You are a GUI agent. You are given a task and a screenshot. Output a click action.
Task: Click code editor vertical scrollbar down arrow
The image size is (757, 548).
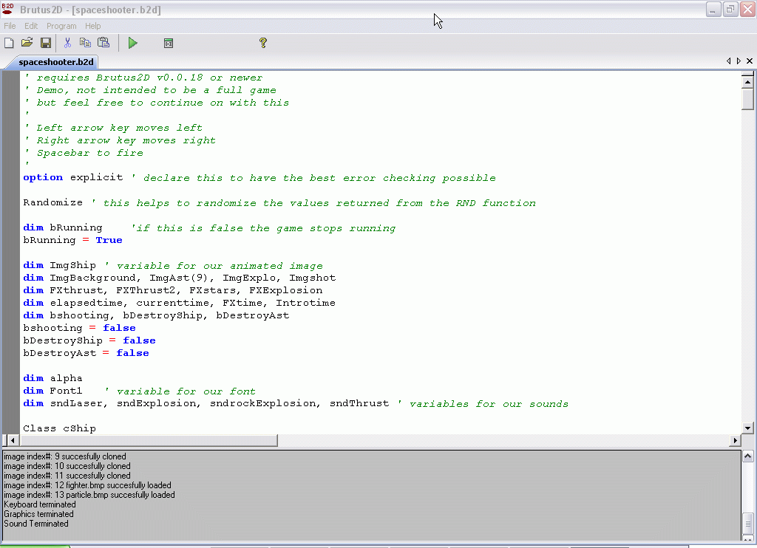(747, 428)
